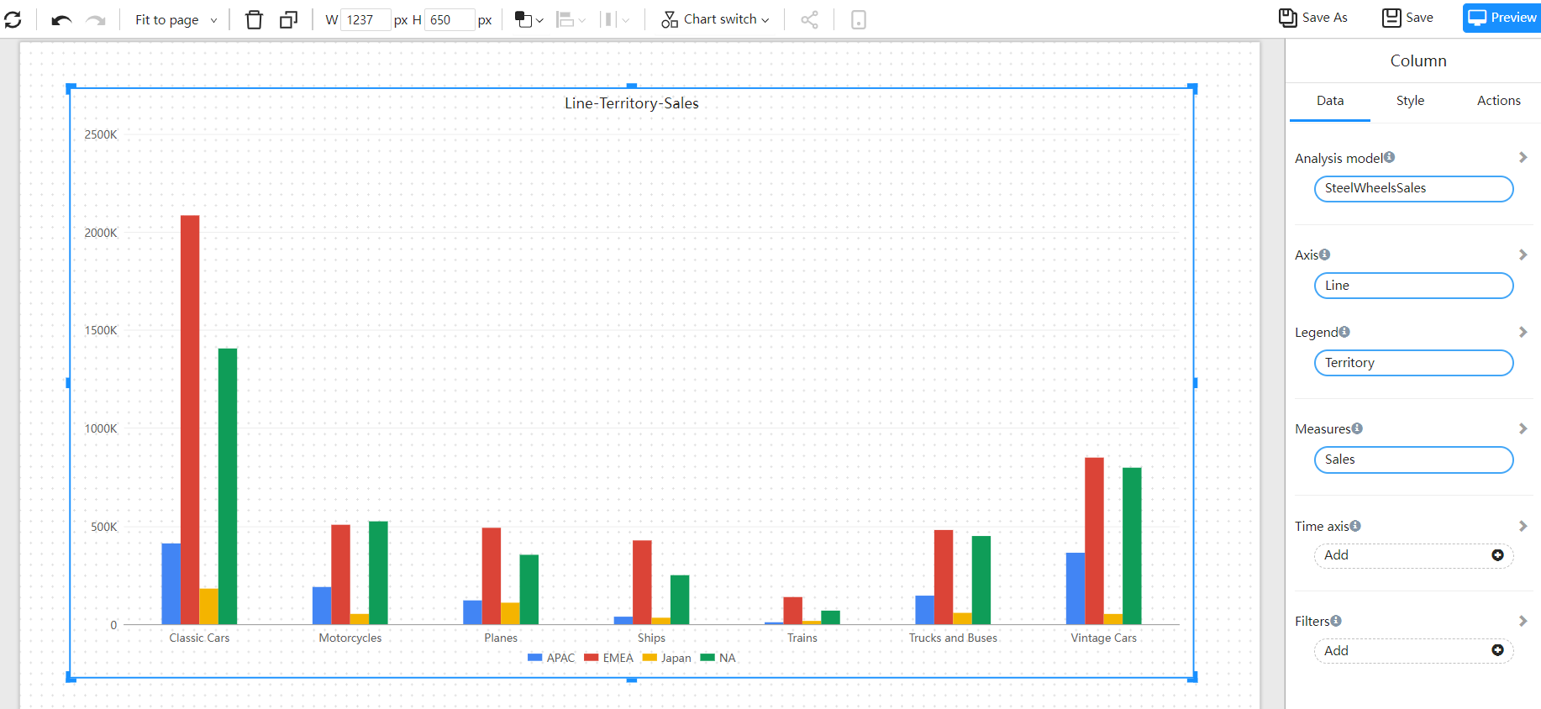Expand the Axis section arrow

(1523, 255)
